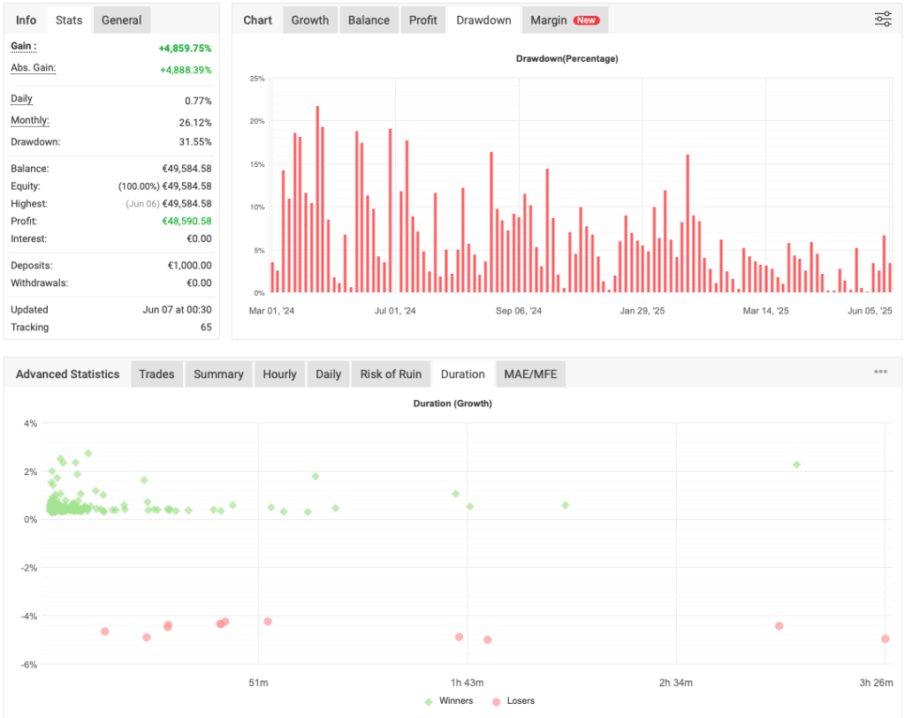The width and height of the screenshot is (905, 718).
Task: Open the Advanced Statistics section
Action: click(x=67, y=374)
